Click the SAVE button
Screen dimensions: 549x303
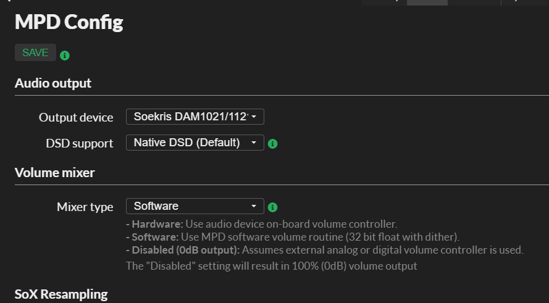pyautogui.click(x=35, y=52)
